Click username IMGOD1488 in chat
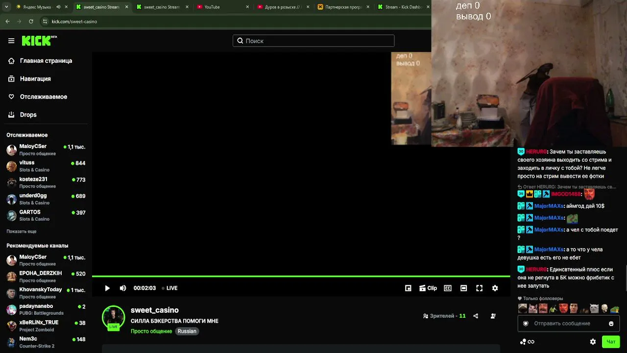 pos(566,195)
